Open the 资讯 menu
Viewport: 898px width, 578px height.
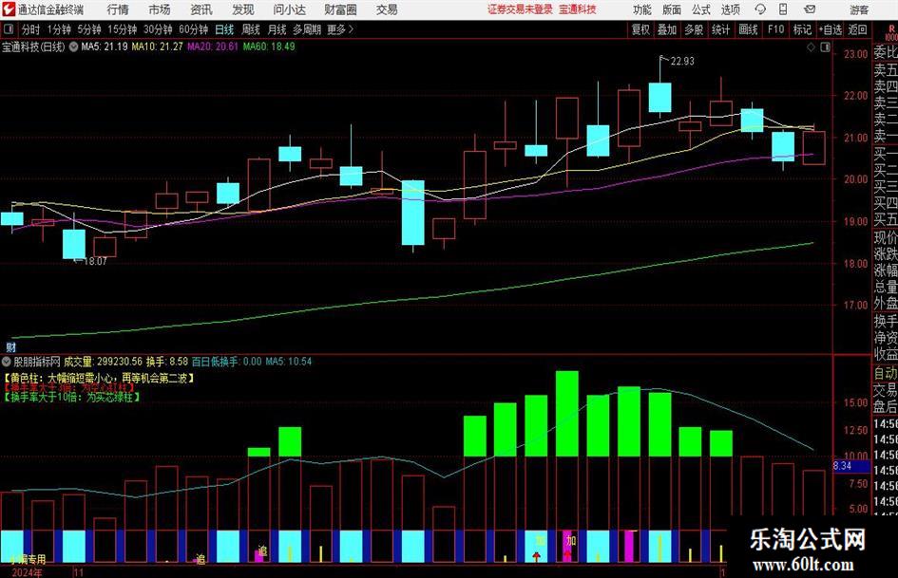point(201,9)
